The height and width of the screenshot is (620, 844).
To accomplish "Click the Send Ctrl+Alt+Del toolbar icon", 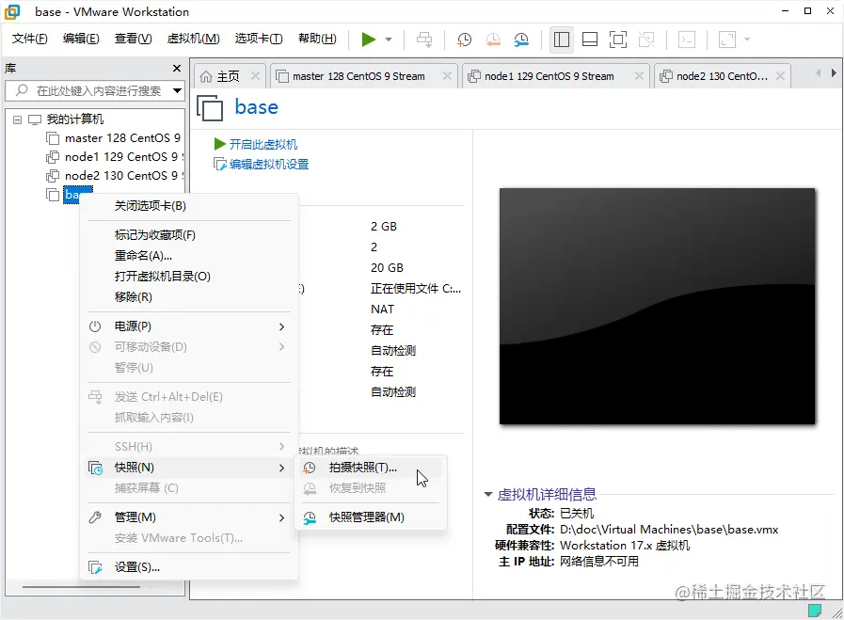I will (424, 40).
